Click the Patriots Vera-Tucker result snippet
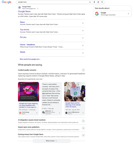The width and height of the screenshot is (134, 145). [x=52, y=15]
